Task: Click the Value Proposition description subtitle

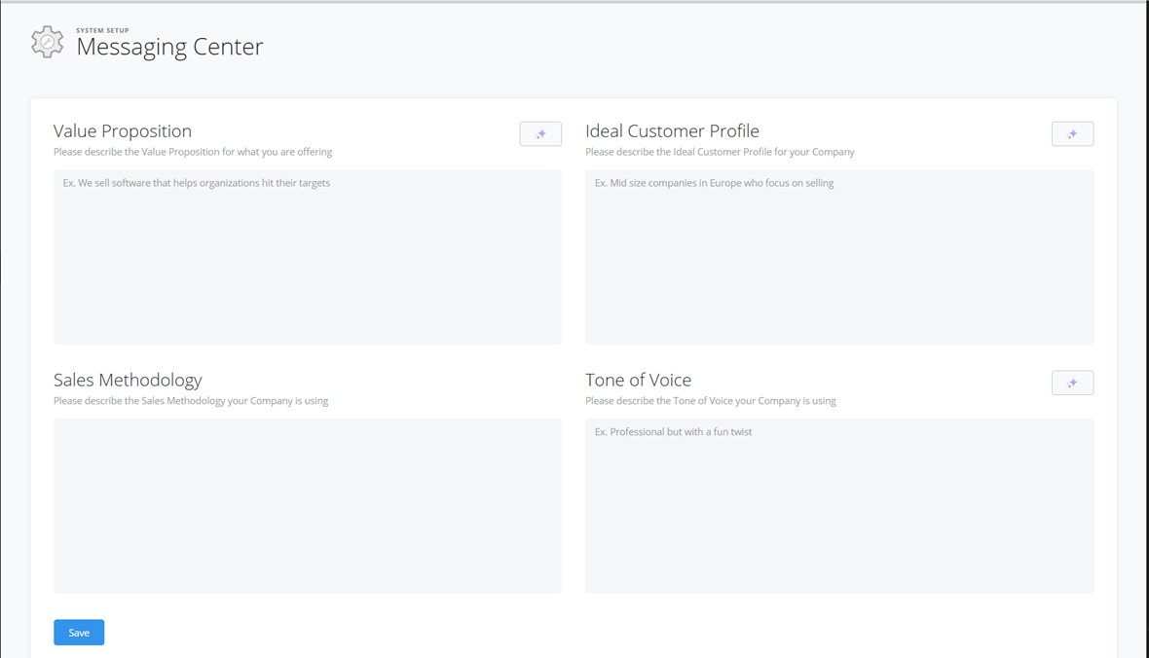Action: 193,152
